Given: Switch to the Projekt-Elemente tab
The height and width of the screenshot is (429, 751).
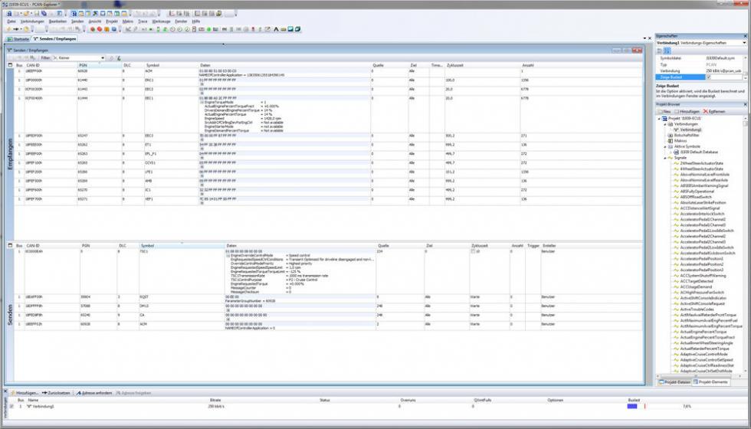Looking at the screenshot, I should pyautogui.click(x=711, y=382).
